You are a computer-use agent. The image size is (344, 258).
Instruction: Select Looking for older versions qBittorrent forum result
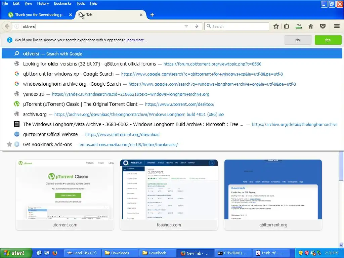coord(172,64)
